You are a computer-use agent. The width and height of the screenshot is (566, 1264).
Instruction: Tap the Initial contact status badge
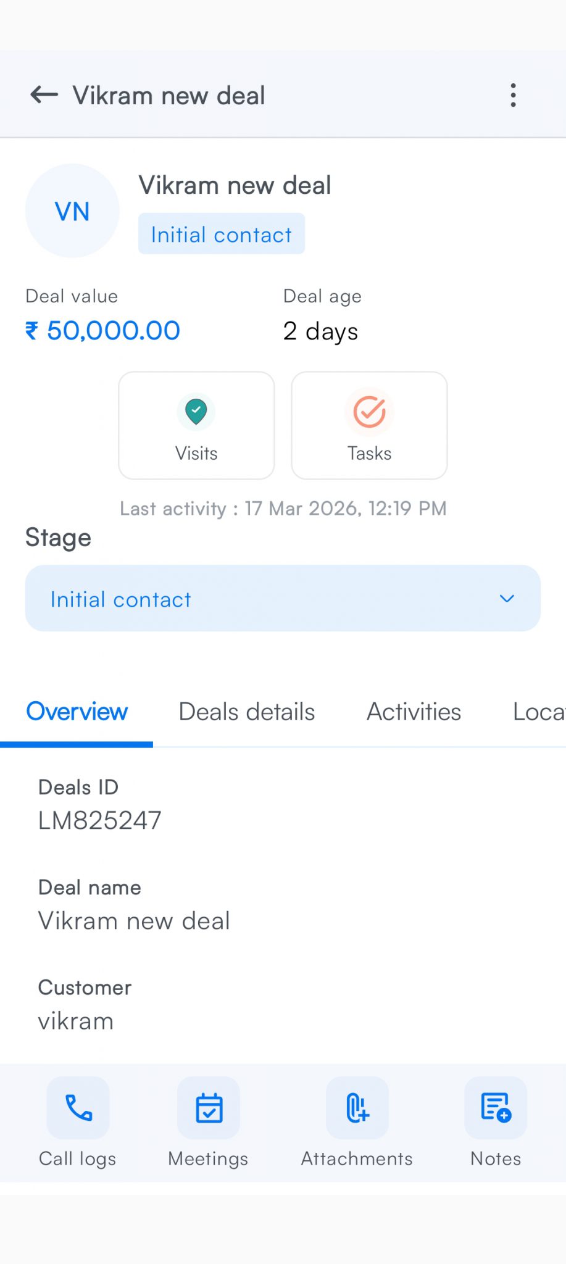point(221,235)
